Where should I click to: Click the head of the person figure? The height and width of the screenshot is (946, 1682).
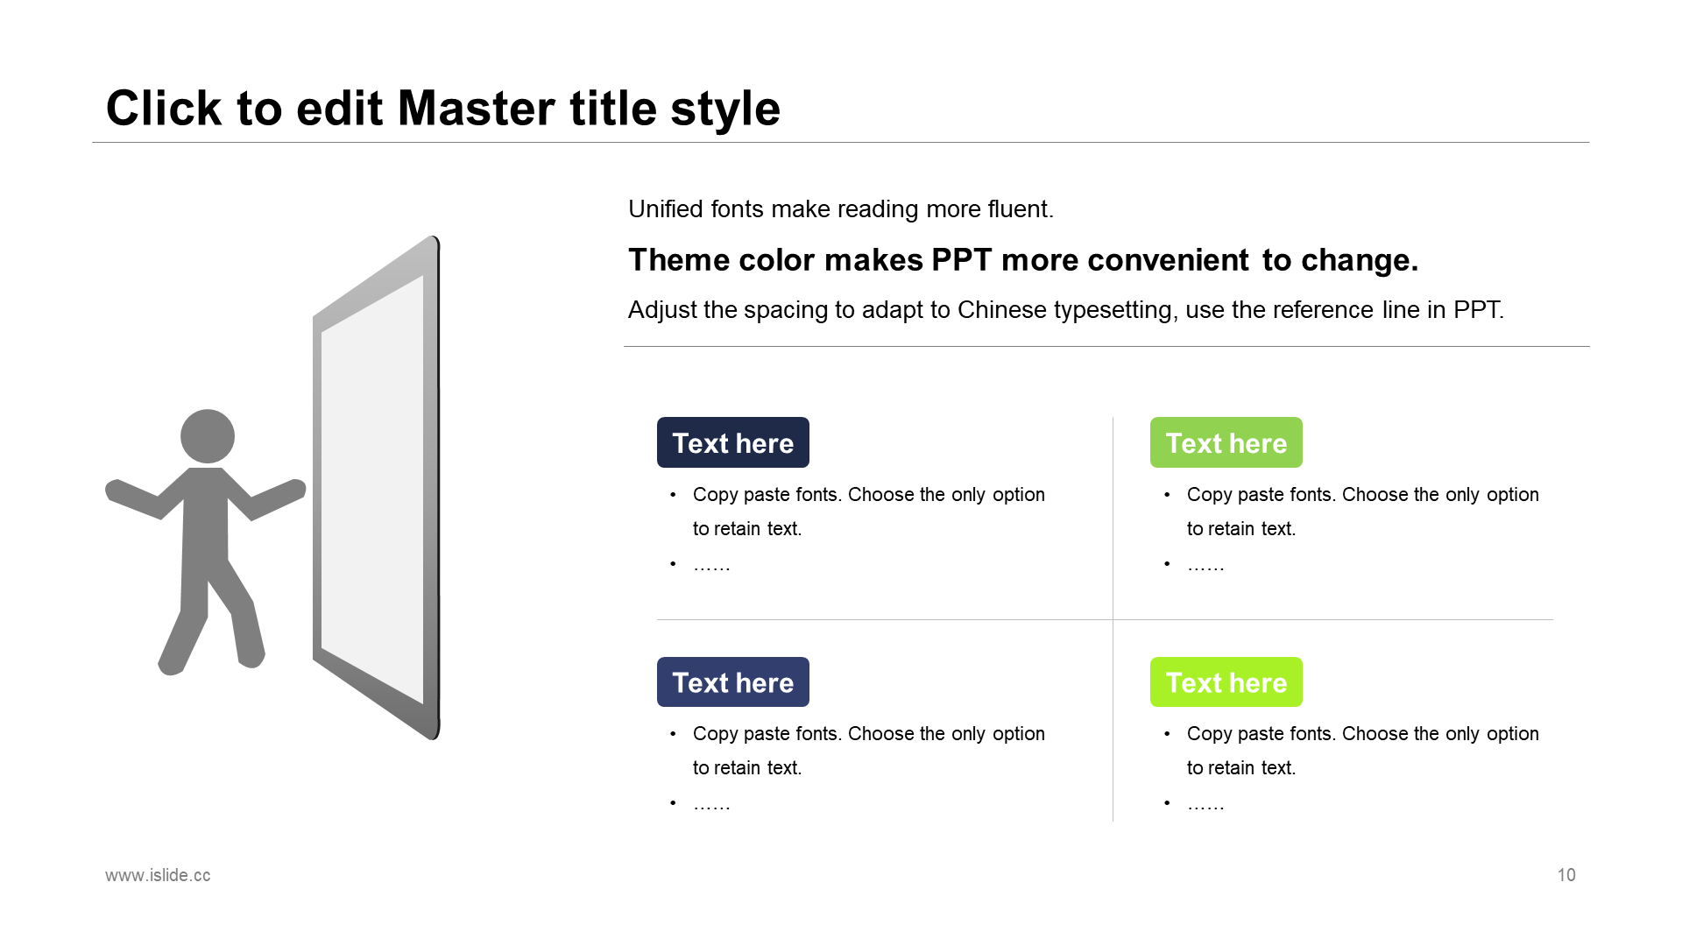208,436
